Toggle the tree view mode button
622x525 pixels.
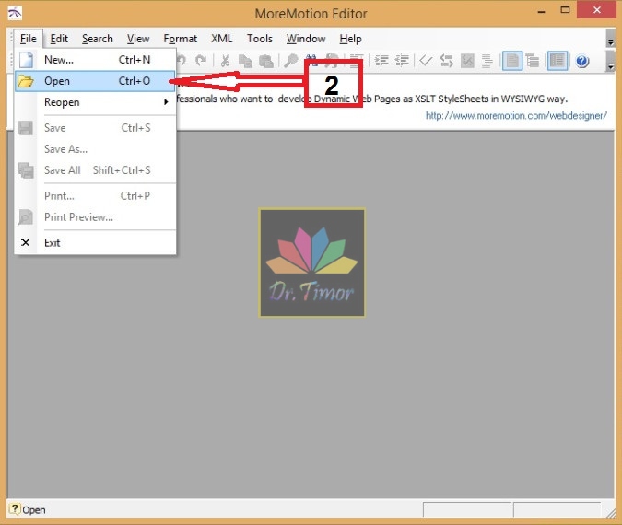[x=533, y=61]
